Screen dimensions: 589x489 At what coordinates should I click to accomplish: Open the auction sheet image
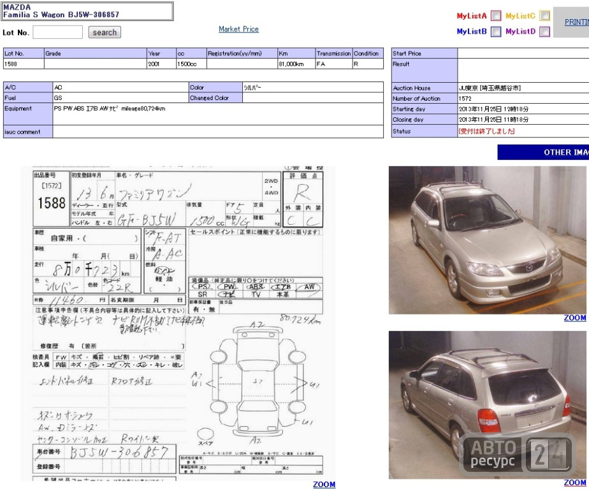tap(178, 323)
